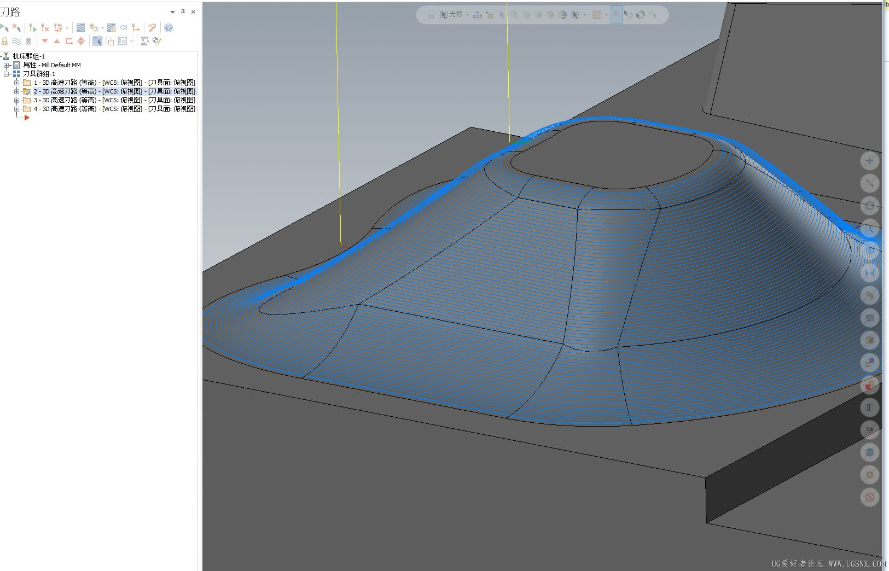The width and height of the screenshot is (889, 571).
Task: Expand operation 4 - 3D 高速刀路
Action: tap(16, 109)
